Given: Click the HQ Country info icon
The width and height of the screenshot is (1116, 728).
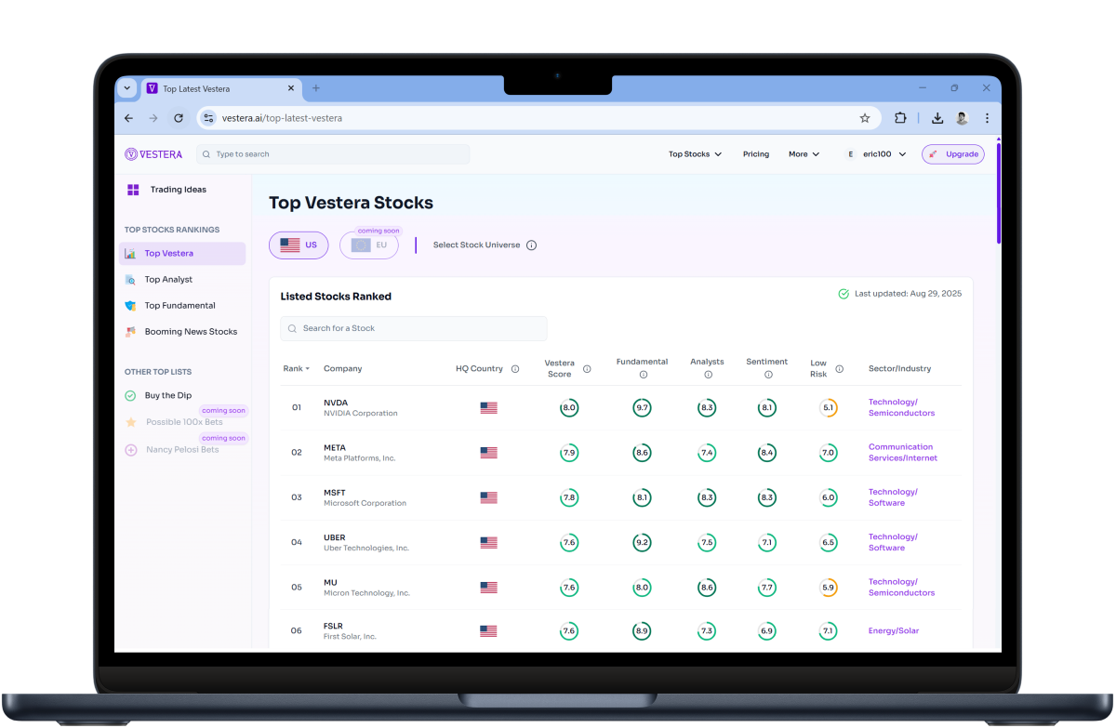Looking at the screenshot, I should pos(514,369).
